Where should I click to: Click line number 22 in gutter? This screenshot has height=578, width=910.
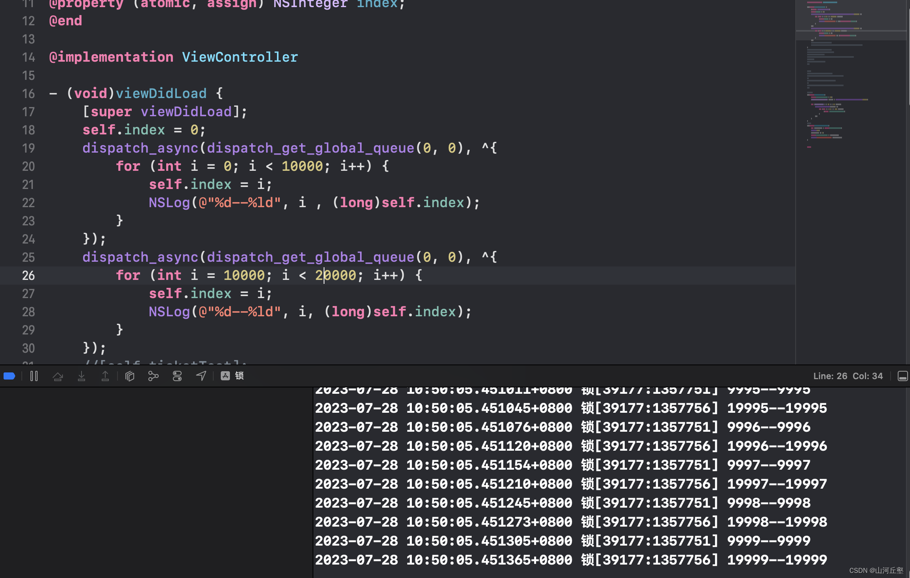[x=28, y=203]
